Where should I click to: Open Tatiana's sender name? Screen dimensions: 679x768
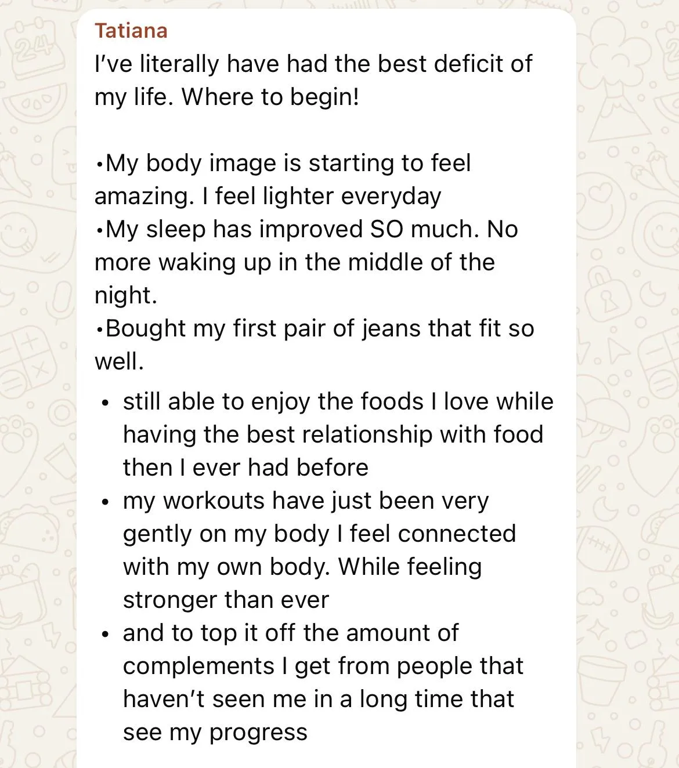click(131, 31)
